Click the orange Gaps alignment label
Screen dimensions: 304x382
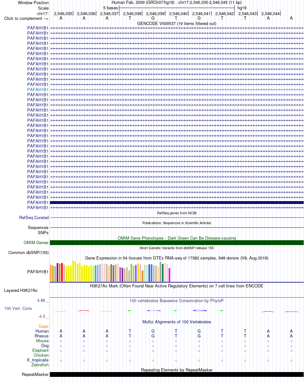(44, 326)
